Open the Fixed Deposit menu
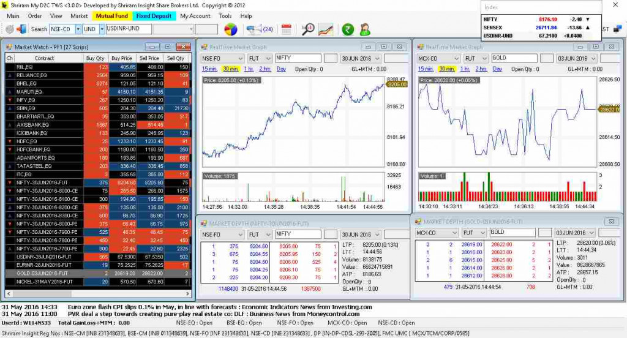Image resolution: width=627 pixels, height=338 pixels. 154,16
